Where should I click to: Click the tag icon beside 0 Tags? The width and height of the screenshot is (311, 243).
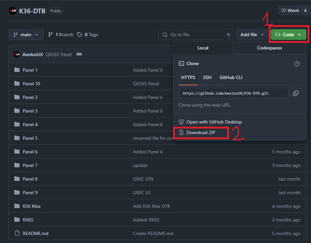click(79, 35)
